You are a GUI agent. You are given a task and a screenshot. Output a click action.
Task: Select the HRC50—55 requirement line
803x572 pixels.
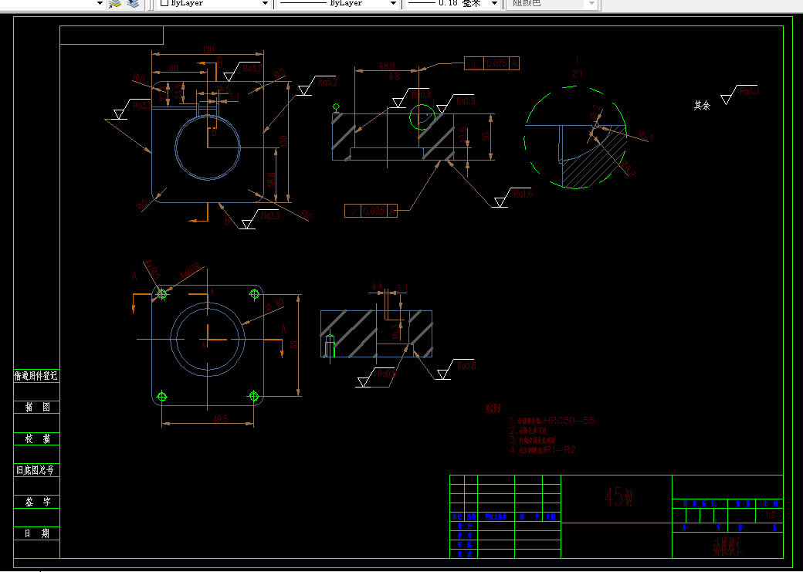[x=552, y=421]
